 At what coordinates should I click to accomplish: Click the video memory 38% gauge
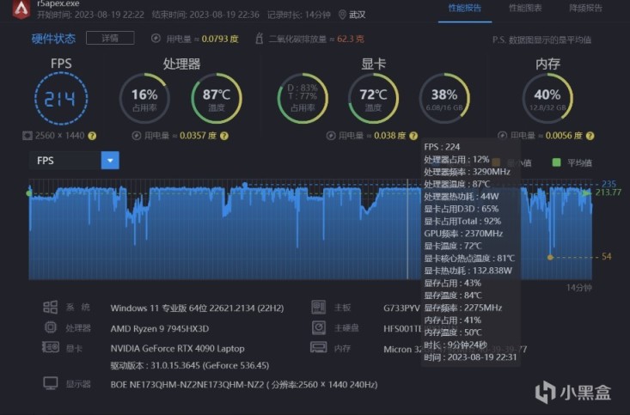[444, 99]
